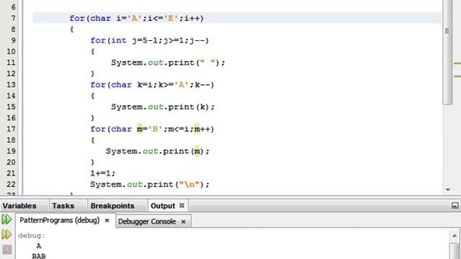This screenshot has height=259, width=461.
Task: Click line number 21 in the gutter
Action: 11,173
